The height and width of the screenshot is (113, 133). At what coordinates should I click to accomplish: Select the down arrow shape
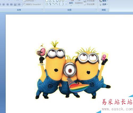coord(63,1)
